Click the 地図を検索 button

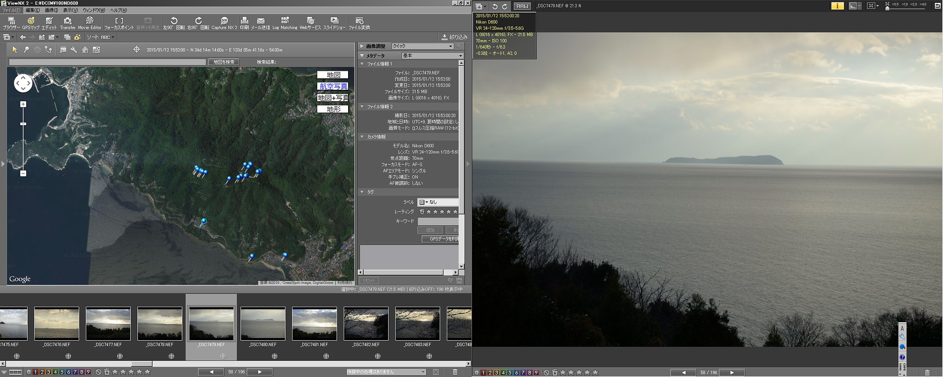point(224,62)
